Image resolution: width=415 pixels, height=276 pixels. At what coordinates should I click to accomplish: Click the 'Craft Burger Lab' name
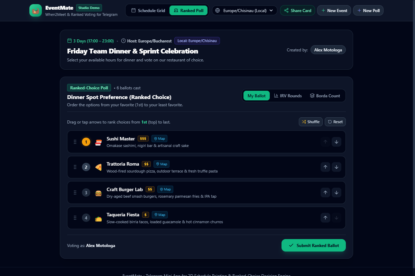pos(125,189)
